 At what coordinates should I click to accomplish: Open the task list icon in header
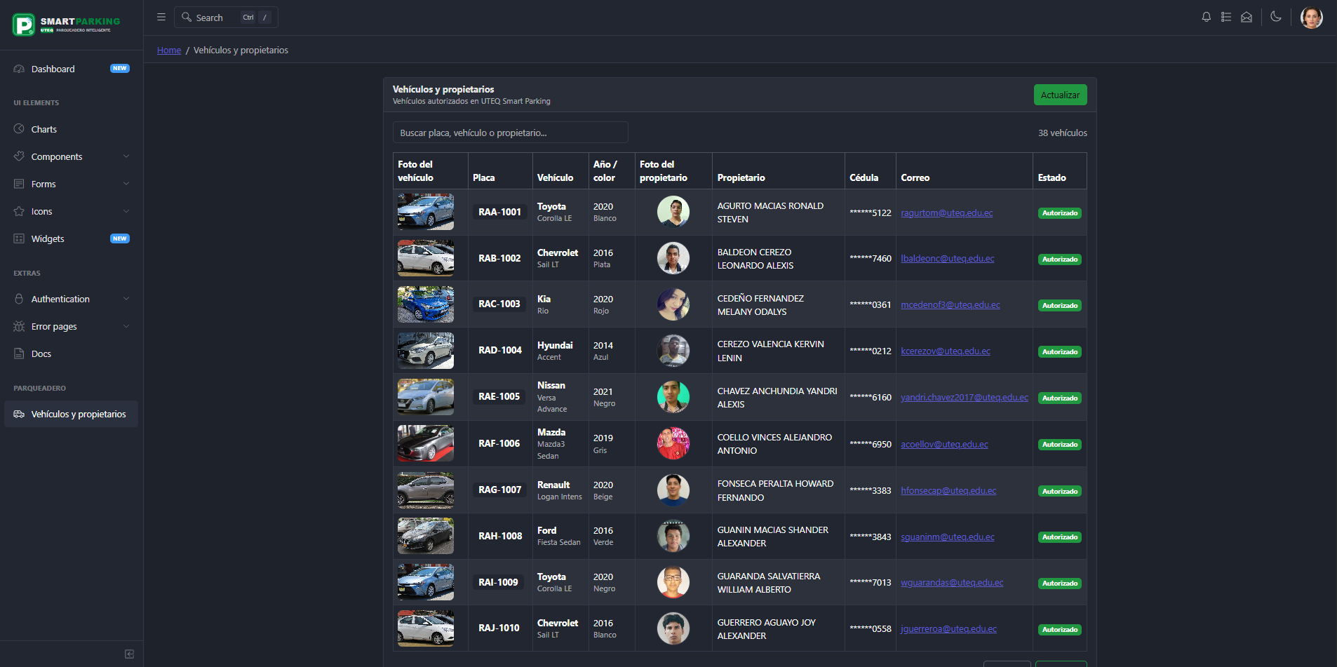[1226, 18]
